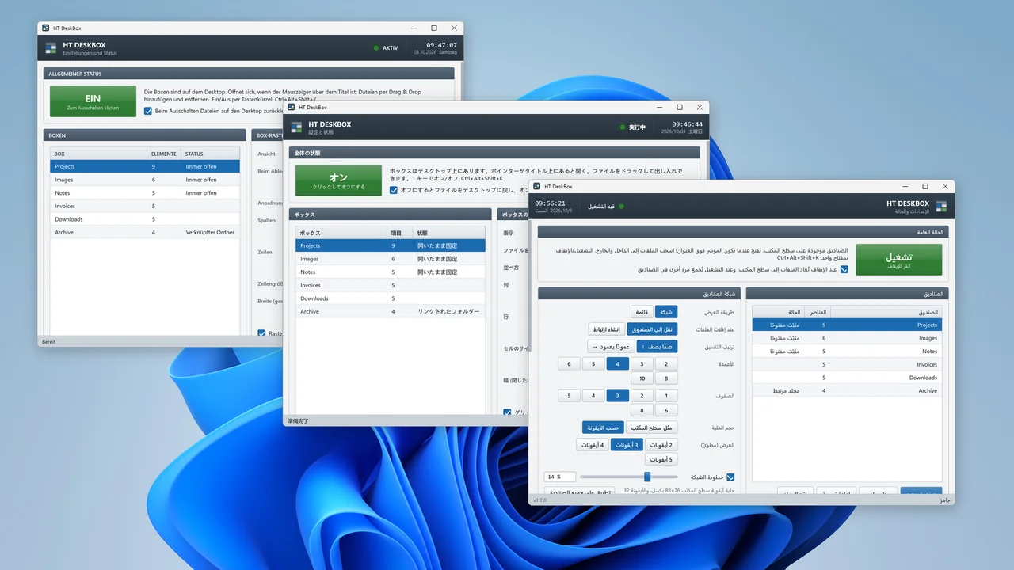Select the Images row in German window
The width and height of the screenshot is (1014, 570).
[x=145, y=180]
